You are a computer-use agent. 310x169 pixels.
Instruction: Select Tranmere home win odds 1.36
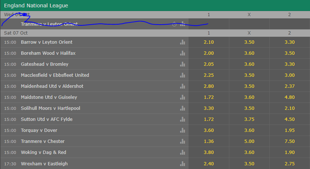tap(209, 141)
